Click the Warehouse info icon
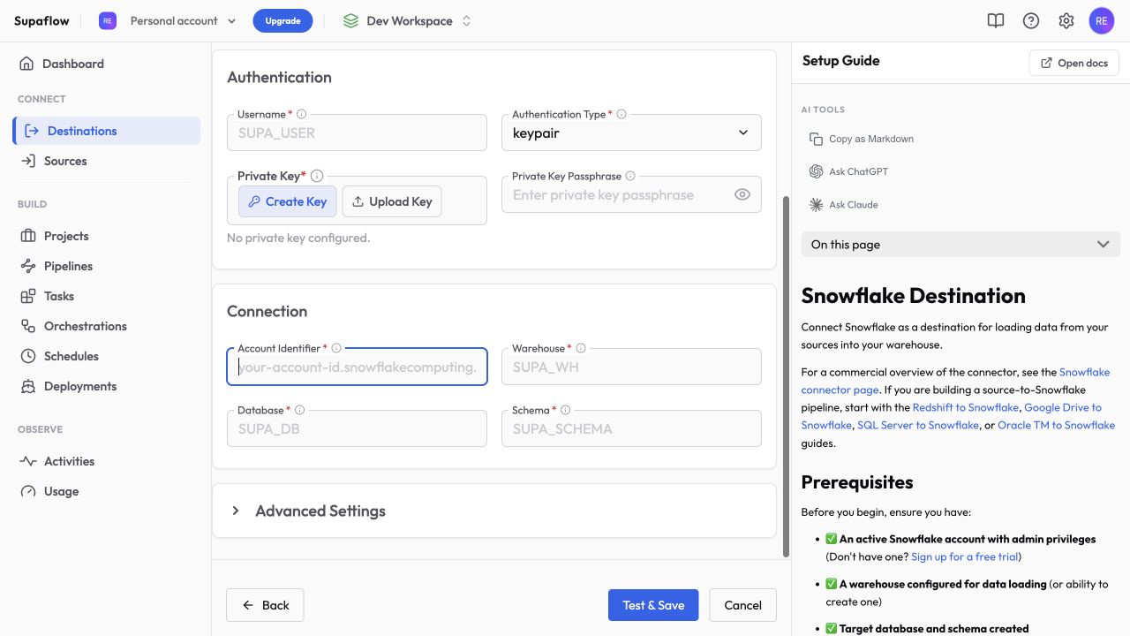Viewport: 1130px width, 636px height. (581, 348)
